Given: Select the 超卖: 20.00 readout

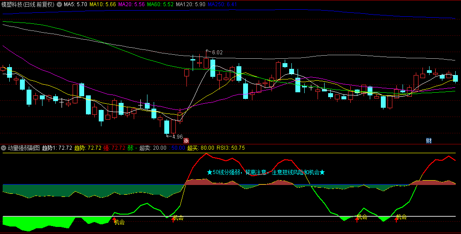Looking at the screenshot, I should tap(153, 148).
